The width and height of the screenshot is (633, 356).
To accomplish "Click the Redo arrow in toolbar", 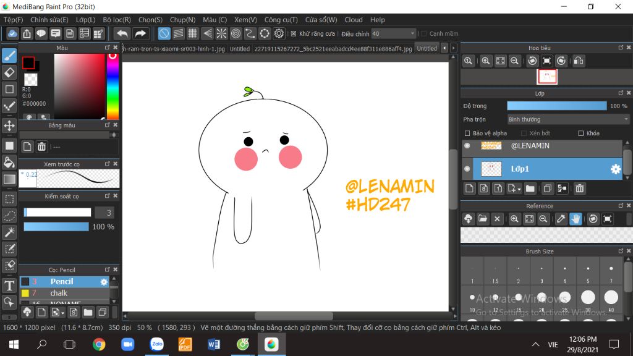I will (140, 33).
